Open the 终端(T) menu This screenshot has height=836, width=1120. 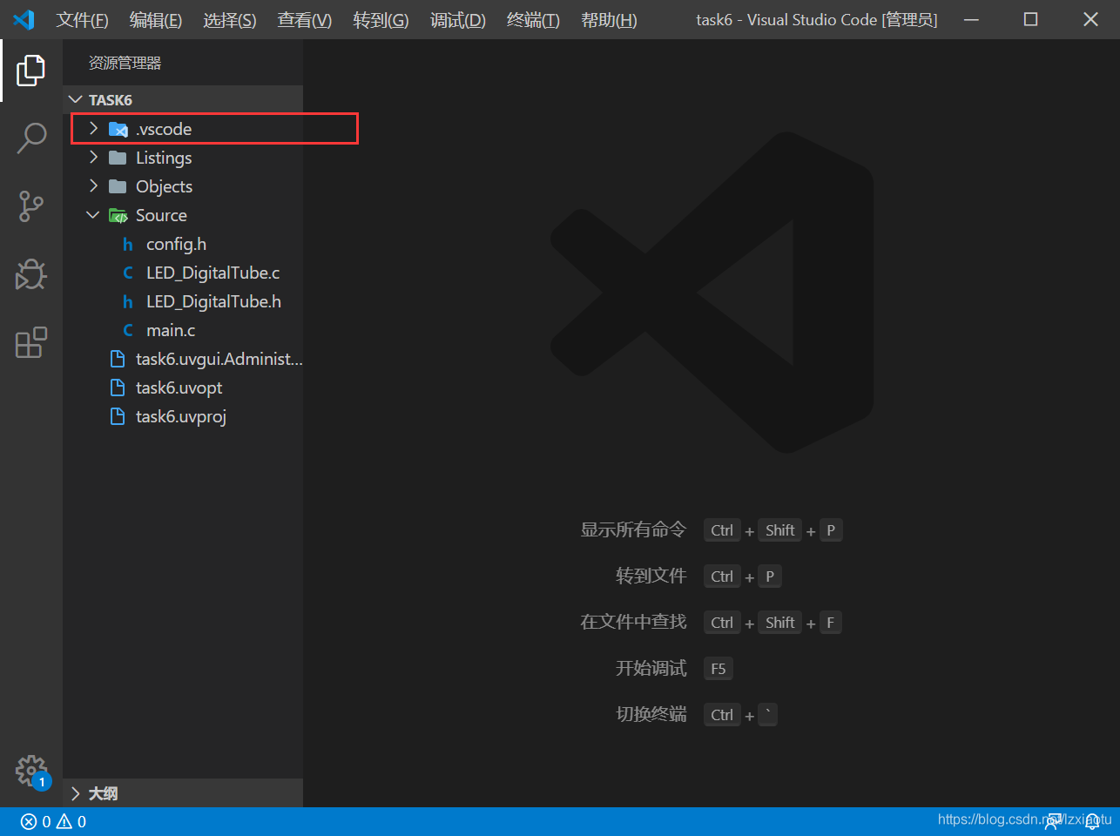click(533, 19)
